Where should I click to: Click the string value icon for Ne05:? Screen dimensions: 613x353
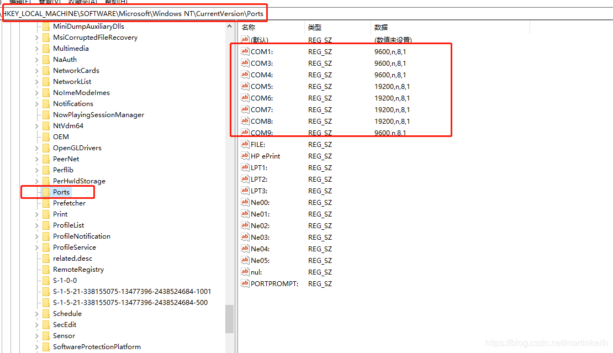[x=245, y=260]
